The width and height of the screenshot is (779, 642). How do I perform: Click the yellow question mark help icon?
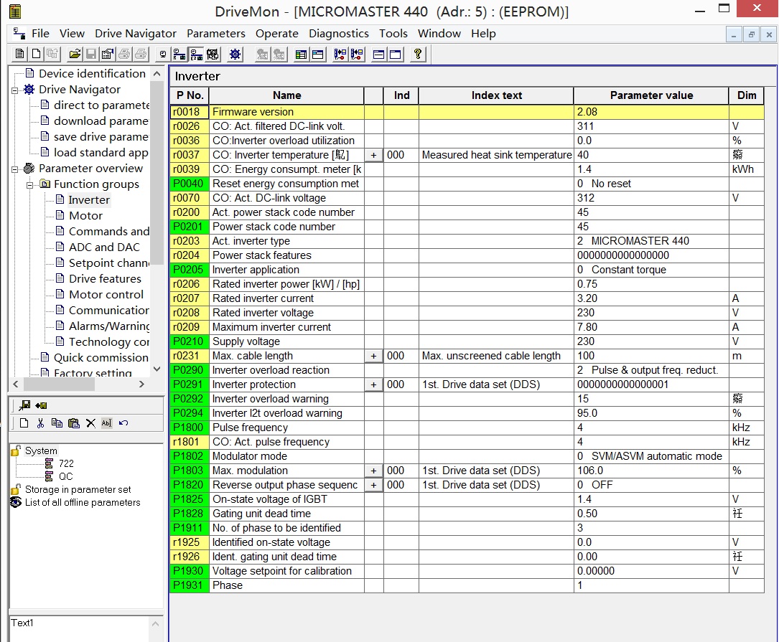(418, 54)
